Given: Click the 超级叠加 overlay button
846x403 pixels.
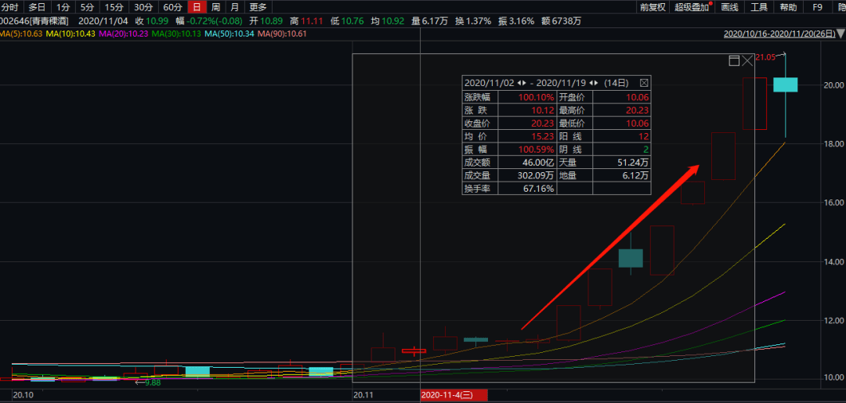Looking at the screenshot, I should click(692, 7).
